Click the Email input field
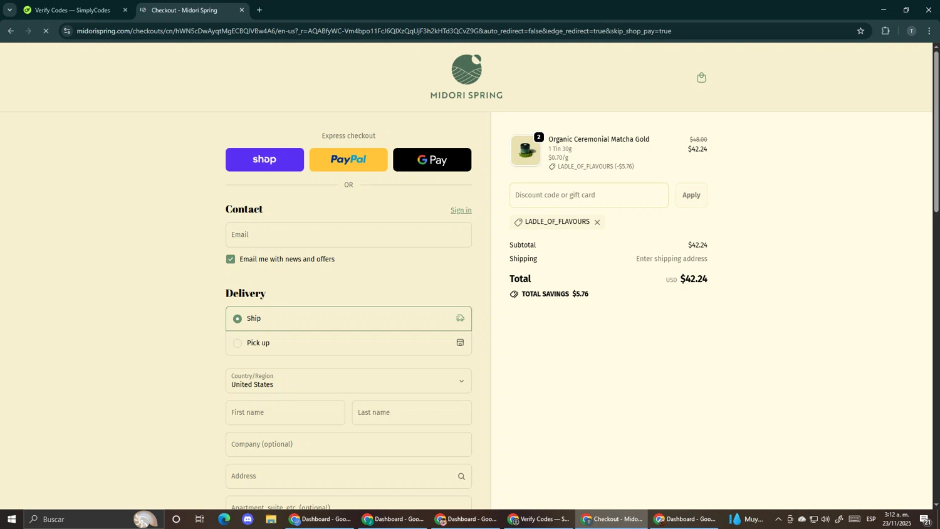The height and width of the screenshot is (529, 940). pyautogui.click(x=348, y=235)
